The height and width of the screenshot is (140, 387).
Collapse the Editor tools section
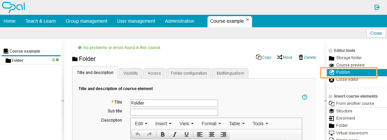point(331,51)
